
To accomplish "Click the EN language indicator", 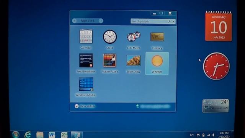I will pos(192,135).
